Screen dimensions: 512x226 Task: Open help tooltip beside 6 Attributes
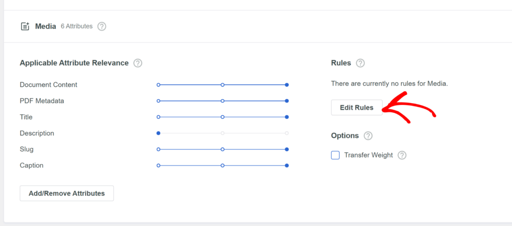pos(102,27)
